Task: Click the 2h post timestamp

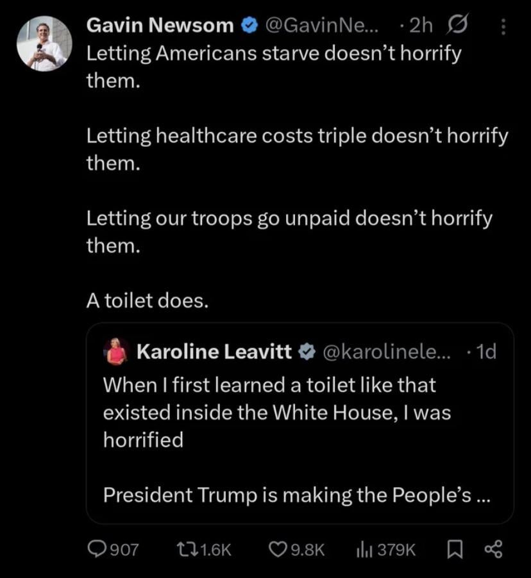Action: pyautogui.click(x=420, y=26)
